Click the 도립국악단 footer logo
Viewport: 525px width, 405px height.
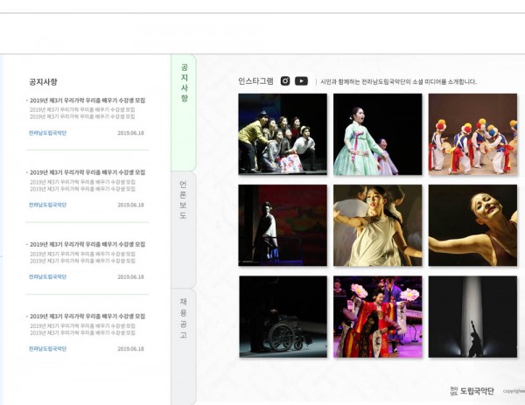pyautogui.click(x=472, y=391)
